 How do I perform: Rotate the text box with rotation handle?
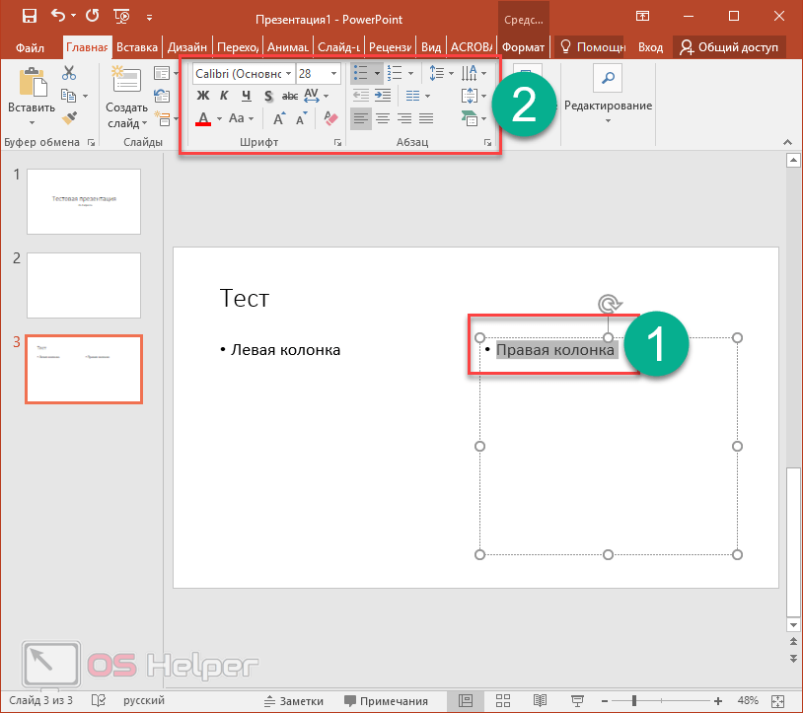(x=609, y=304)
